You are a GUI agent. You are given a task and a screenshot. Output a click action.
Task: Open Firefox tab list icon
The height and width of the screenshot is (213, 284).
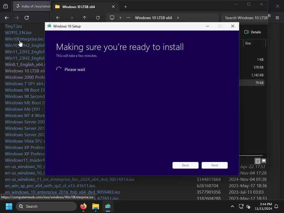point(6,6)
